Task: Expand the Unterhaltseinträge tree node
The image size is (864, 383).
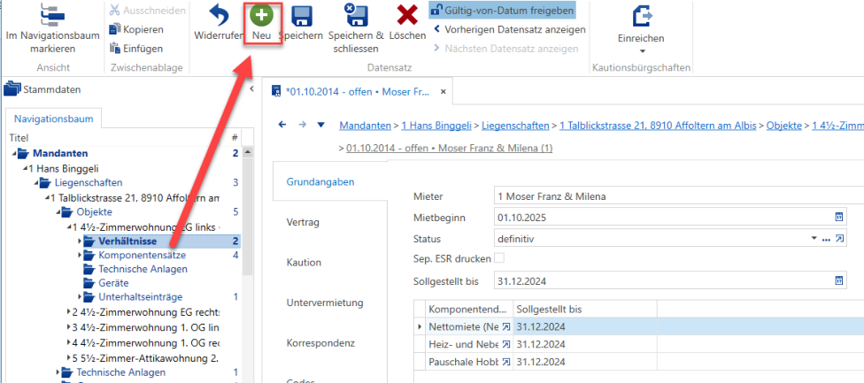Action: click(x=80, y=297)
